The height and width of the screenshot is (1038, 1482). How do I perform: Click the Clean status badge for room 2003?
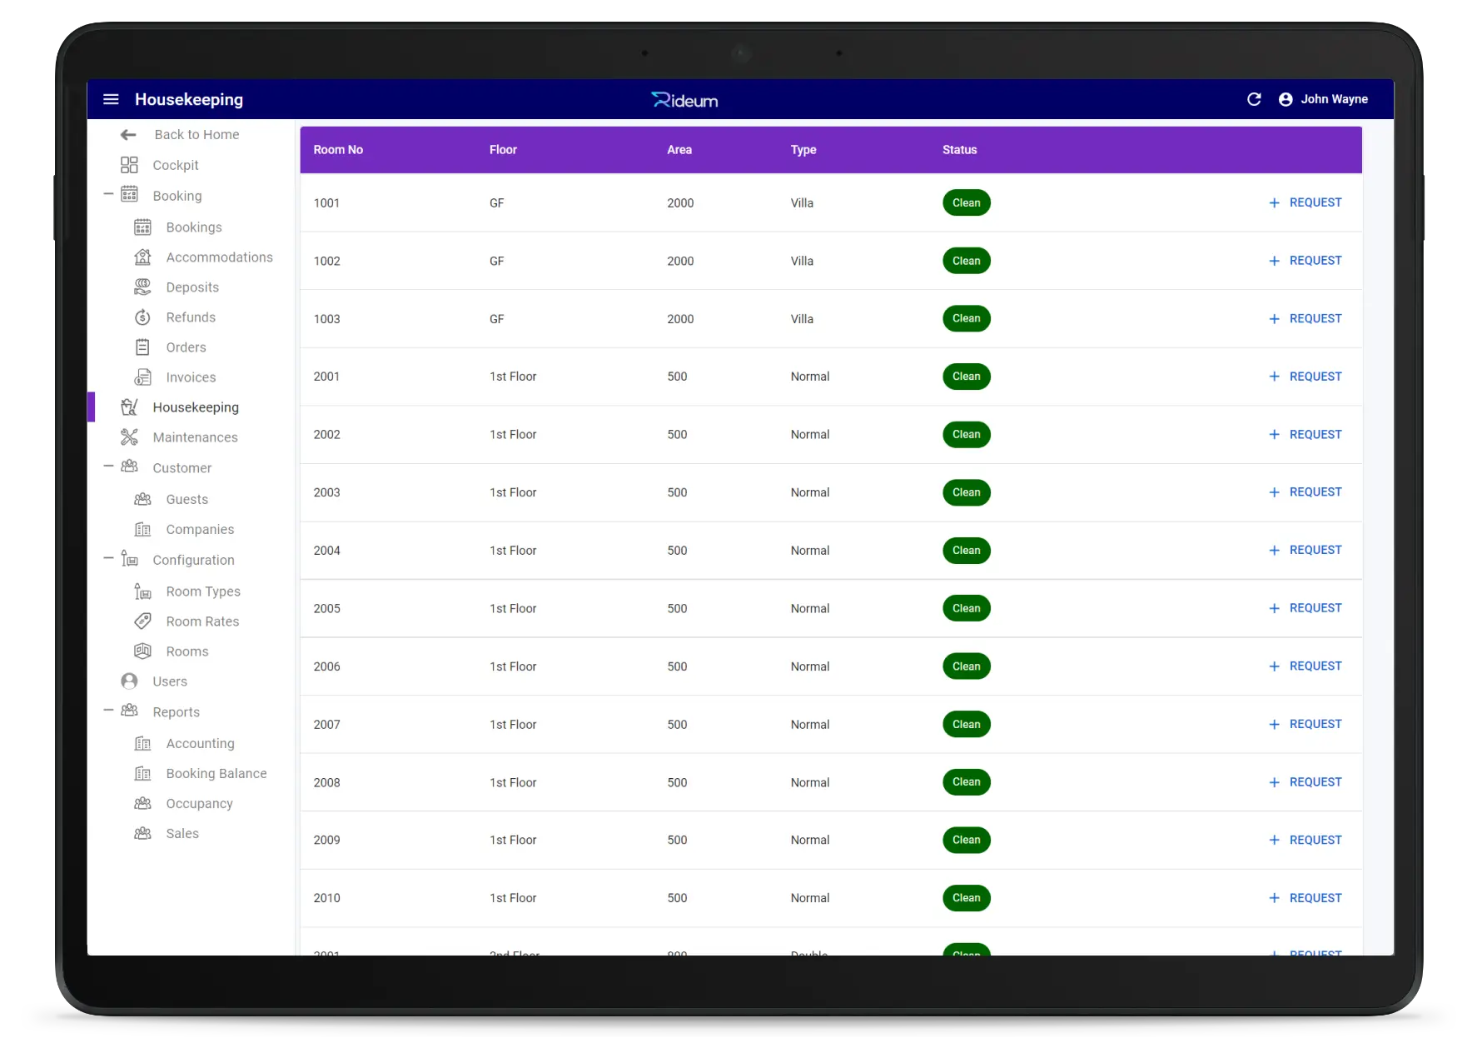(x=966, y=492)
